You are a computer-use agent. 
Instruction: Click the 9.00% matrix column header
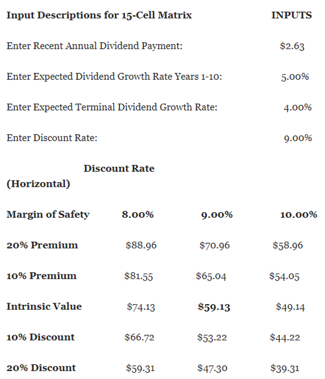pos(217,215)
